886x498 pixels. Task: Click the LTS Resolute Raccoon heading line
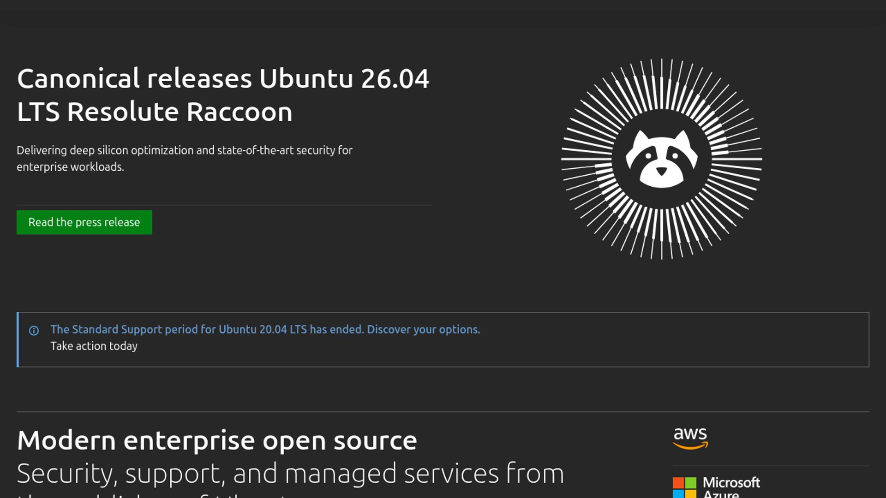(155, 112)
